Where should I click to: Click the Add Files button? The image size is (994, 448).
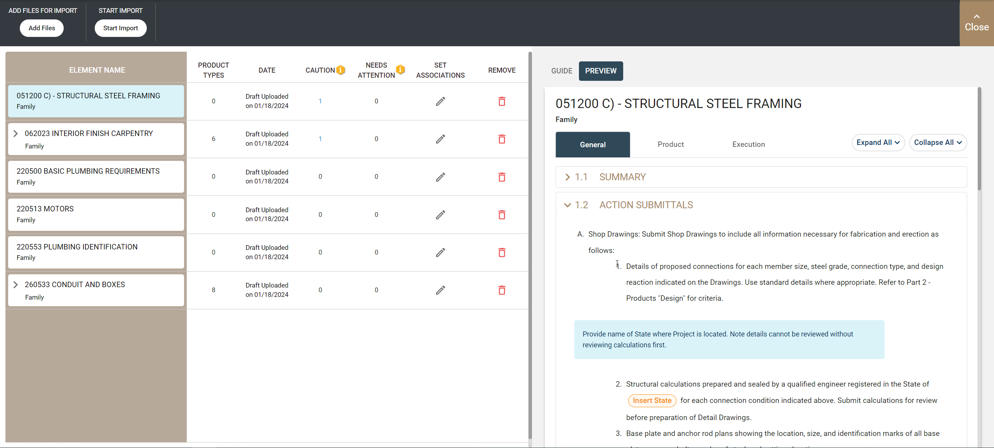coord(42,28)
